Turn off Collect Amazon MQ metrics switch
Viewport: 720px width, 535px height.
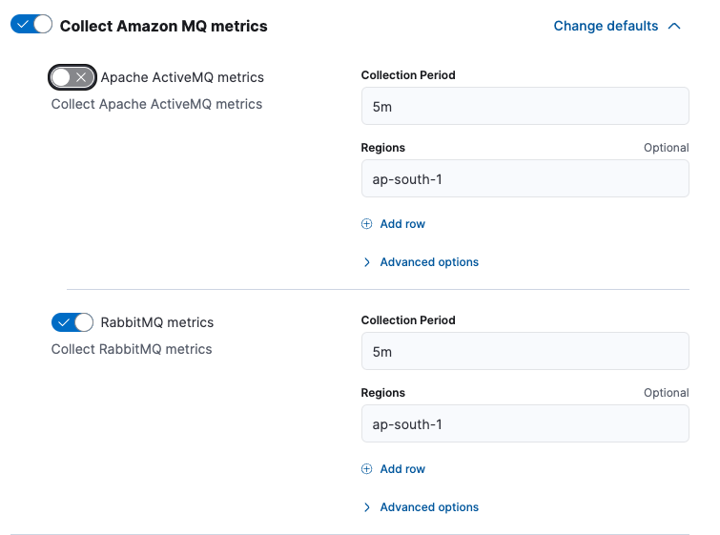coord(31,26)
